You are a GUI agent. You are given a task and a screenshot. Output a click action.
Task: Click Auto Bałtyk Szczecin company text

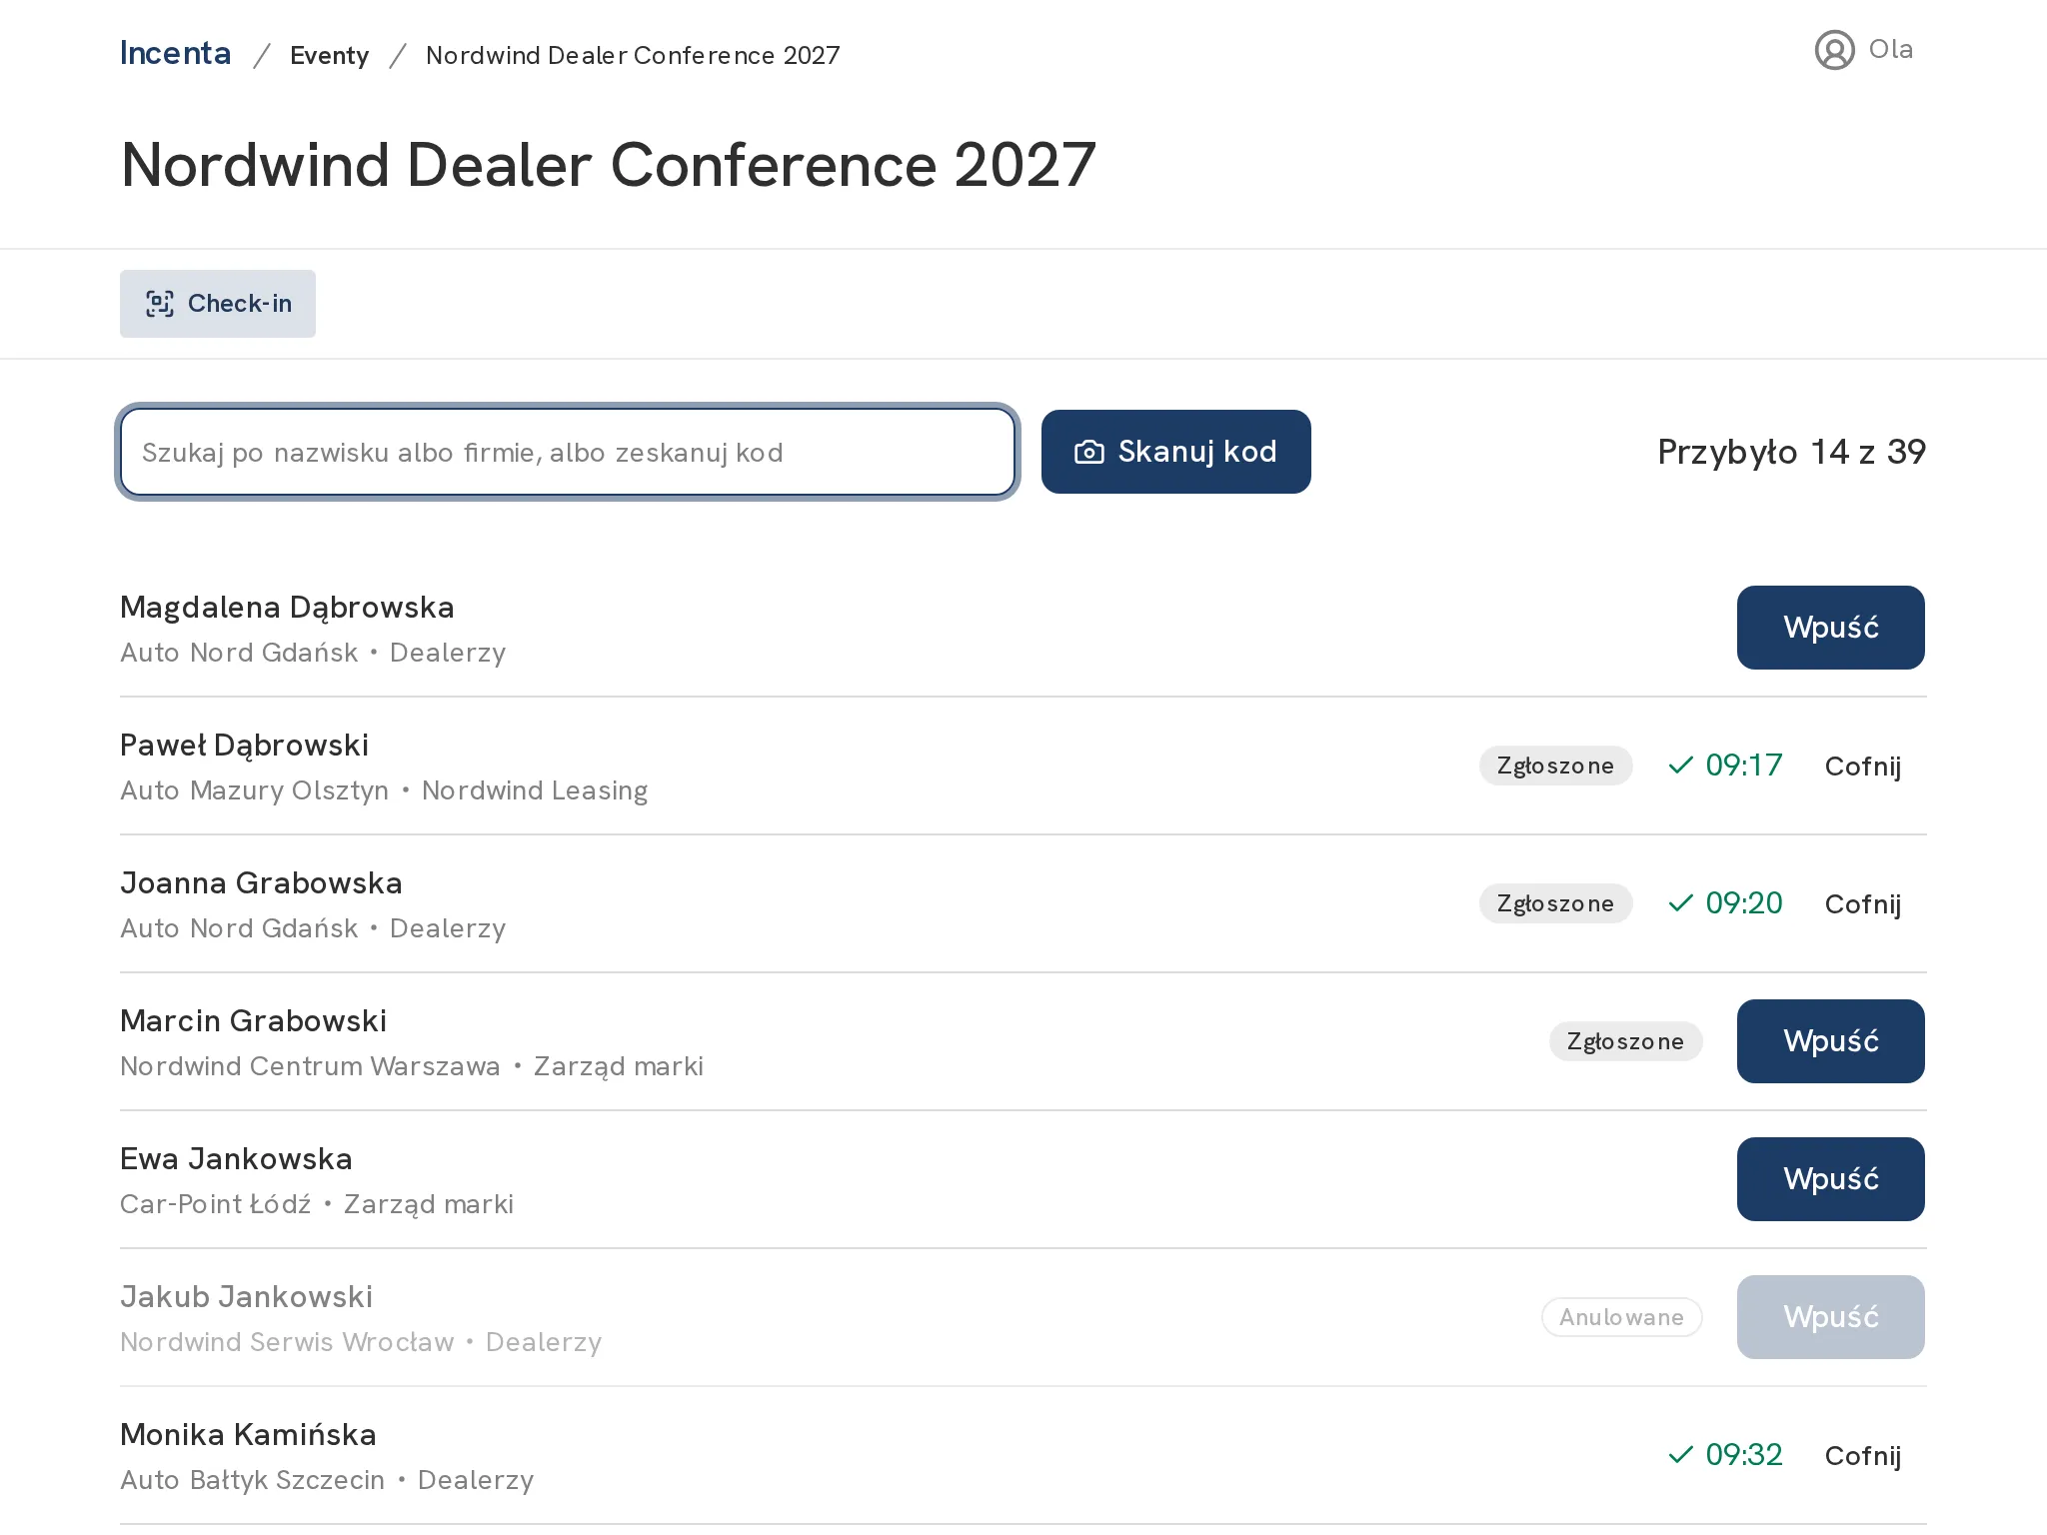point(252,1480)
